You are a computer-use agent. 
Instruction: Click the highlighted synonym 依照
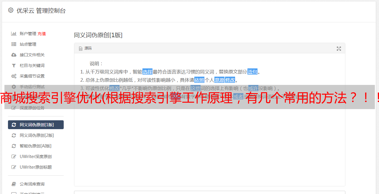coord(199,80)
